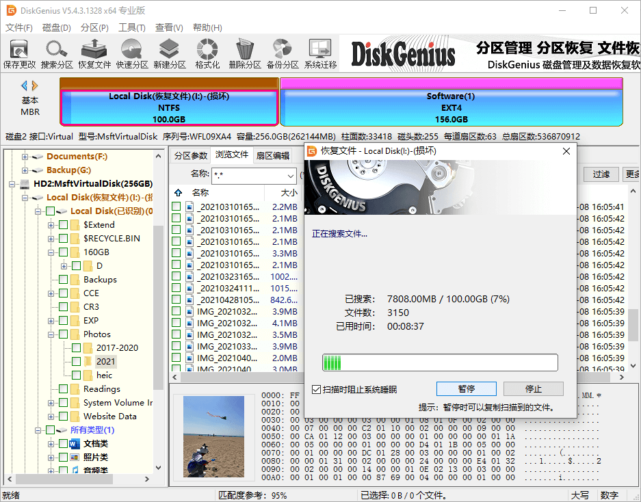The width and height of the screenshot is (641, 502).
Task: Open the 名称 filter dropdown
Action: (290, 176)
